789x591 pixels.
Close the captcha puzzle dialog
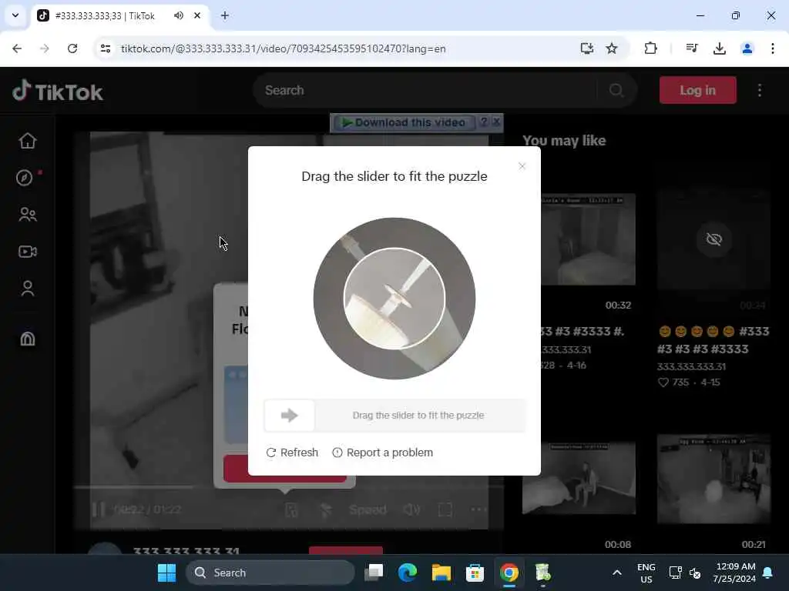pyautogui.click(x=522, y=166)
